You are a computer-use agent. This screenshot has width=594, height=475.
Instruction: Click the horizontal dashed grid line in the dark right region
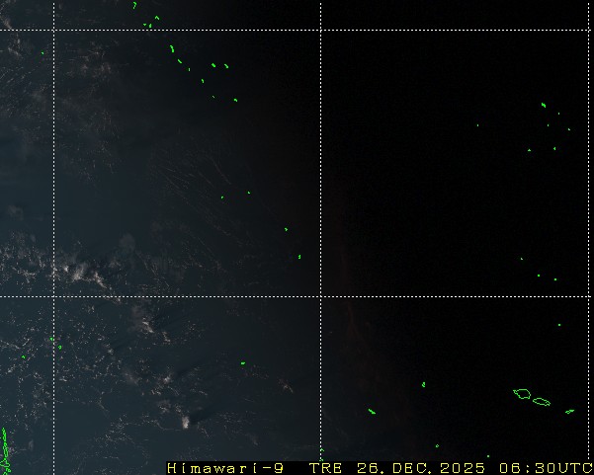[455, 295]
